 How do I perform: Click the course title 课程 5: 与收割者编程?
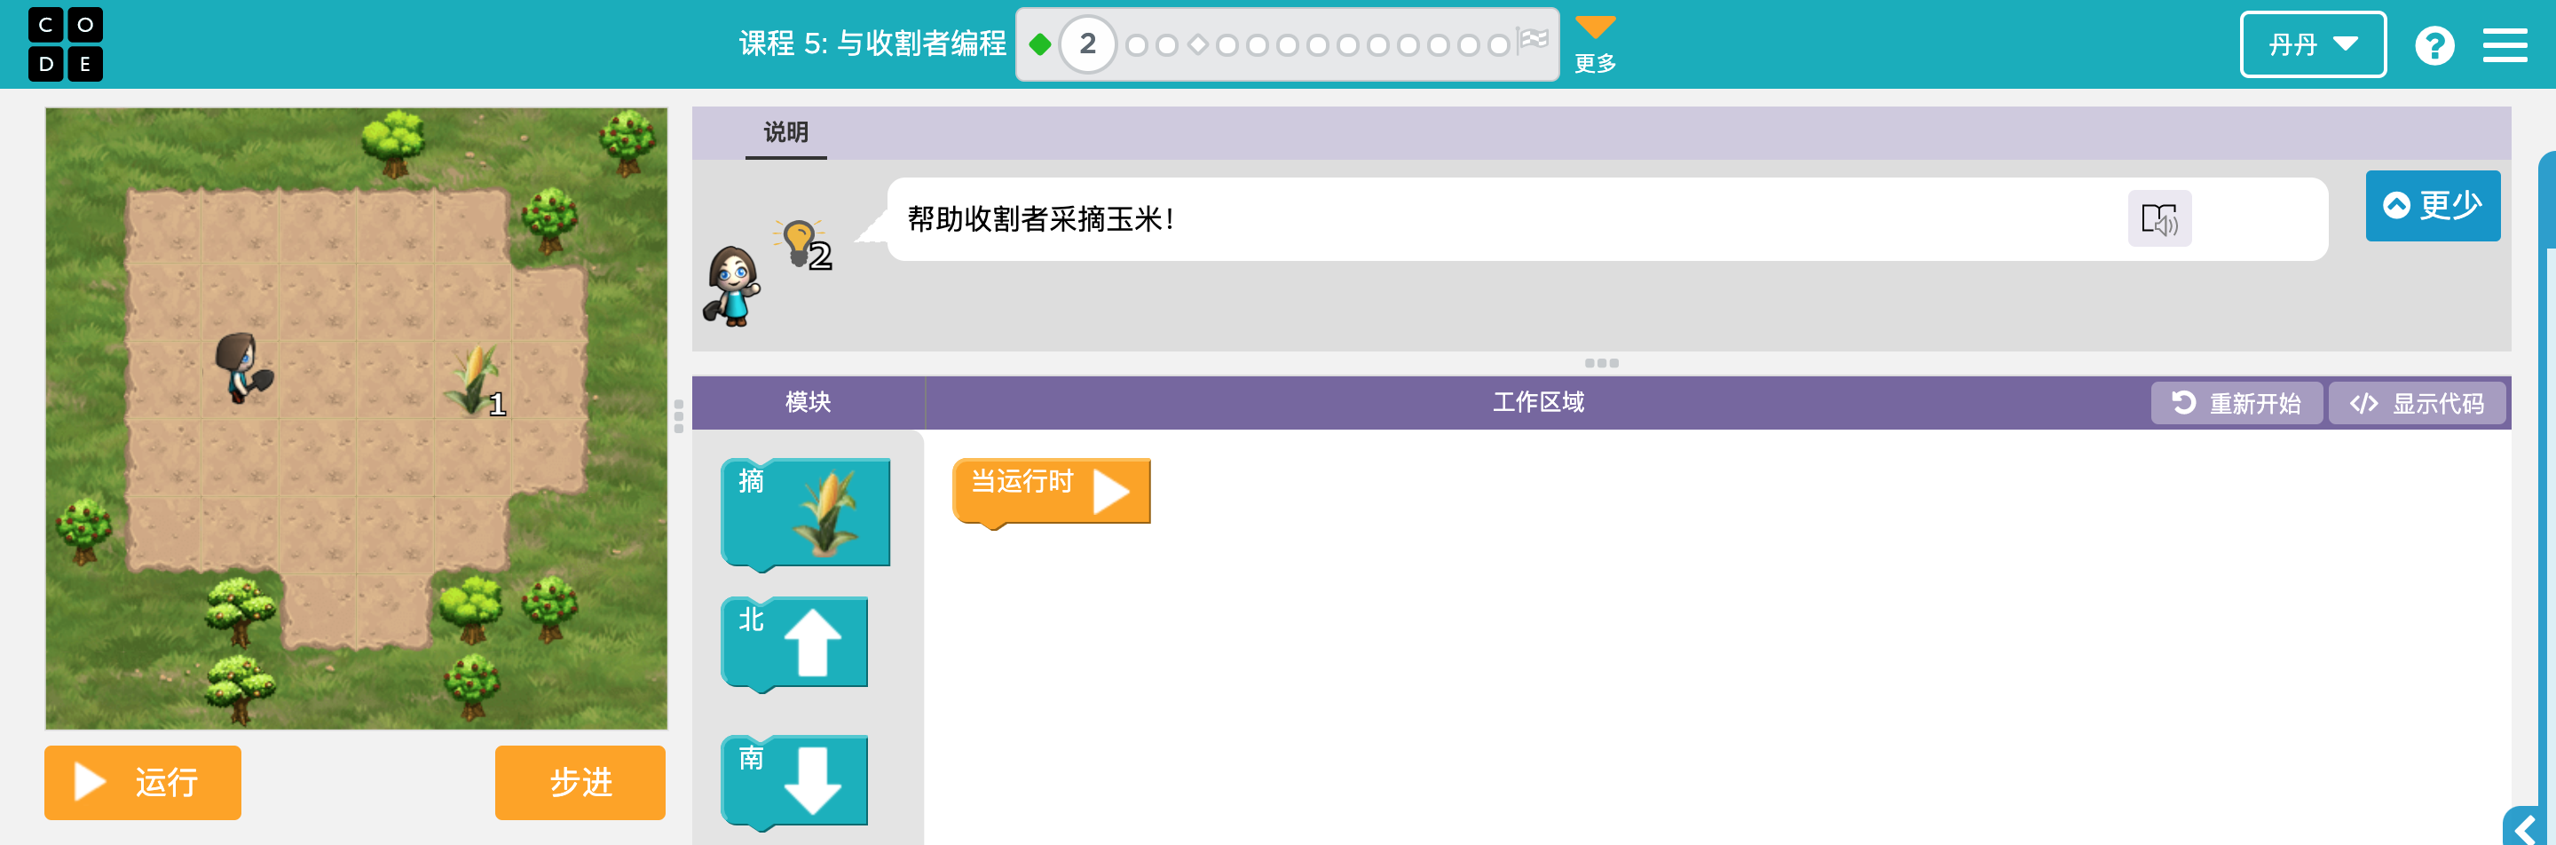click(872, 44)
